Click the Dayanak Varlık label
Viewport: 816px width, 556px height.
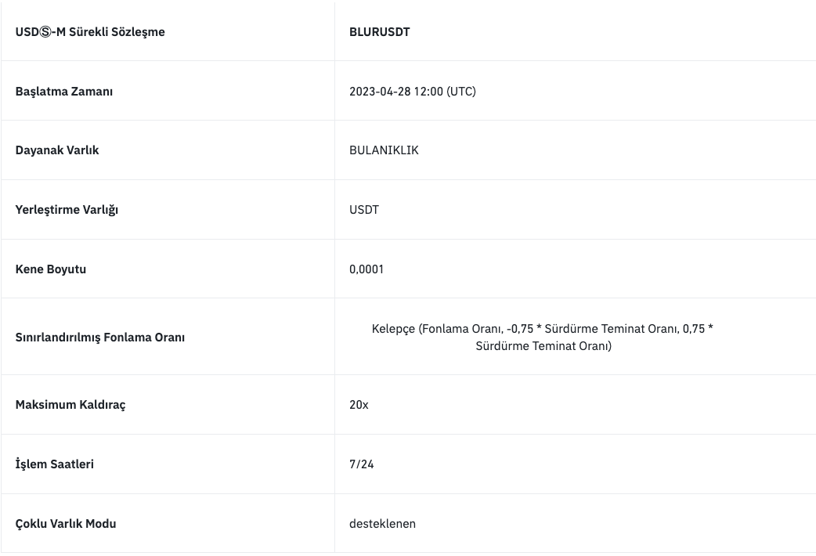(x=57, y=150)
